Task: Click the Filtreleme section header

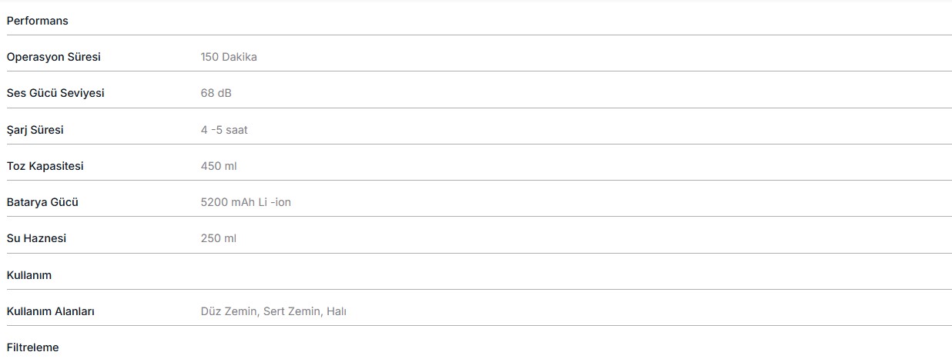Action: coord(32,347)
